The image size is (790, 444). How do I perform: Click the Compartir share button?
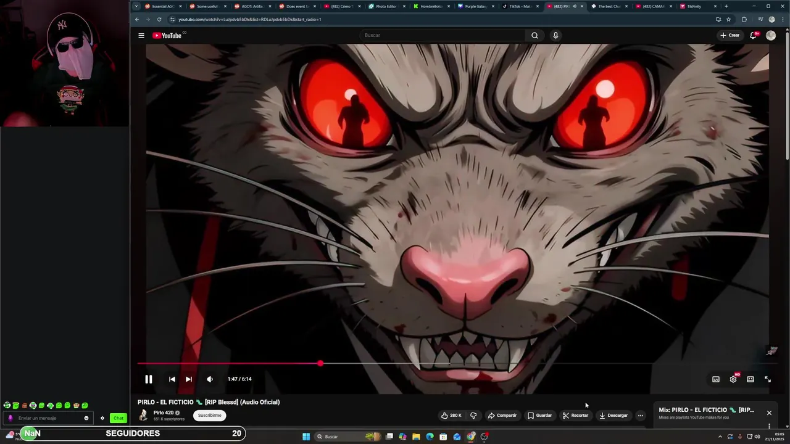[x=502, y=416]
